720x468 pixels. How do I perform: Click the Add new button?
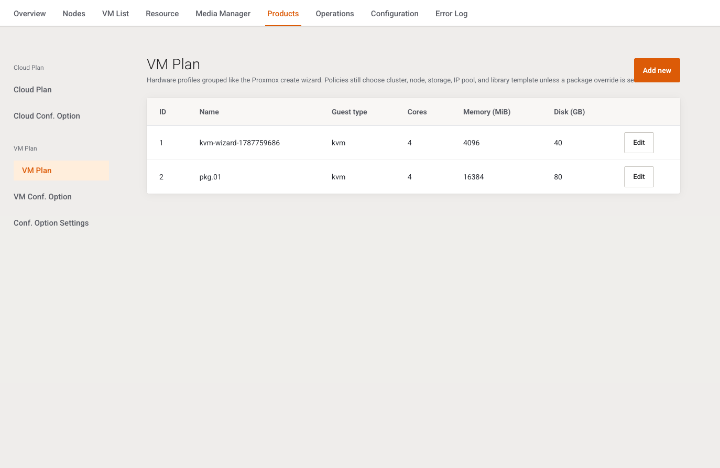click(x=657, y=70)
